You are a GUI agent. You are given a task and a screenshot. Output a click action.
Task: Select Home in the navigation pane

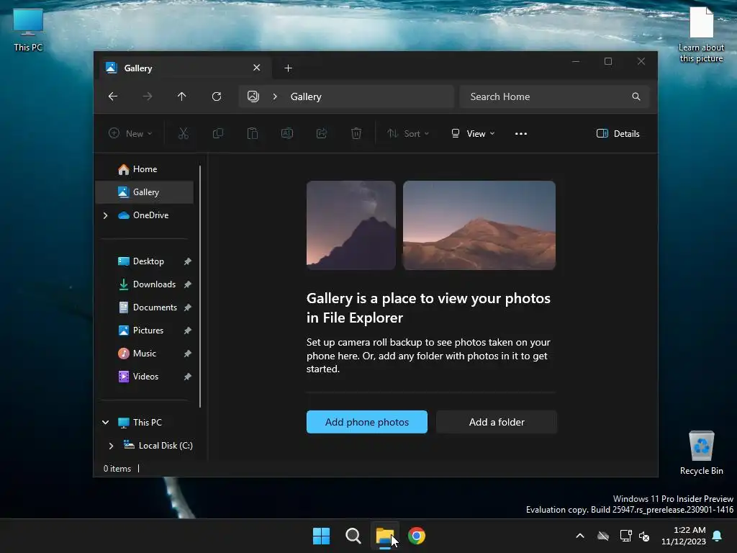point(144,168)
